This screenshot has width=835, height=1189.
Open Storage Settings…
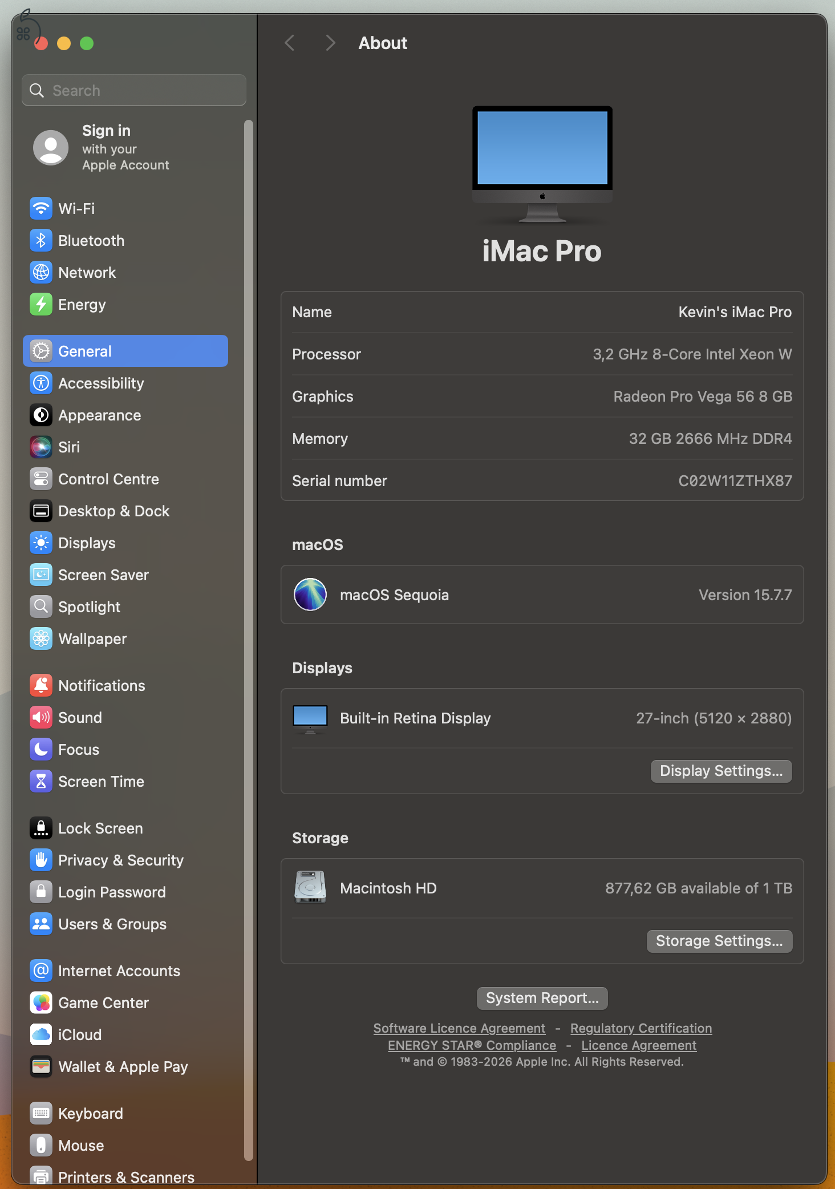(719, 941)
